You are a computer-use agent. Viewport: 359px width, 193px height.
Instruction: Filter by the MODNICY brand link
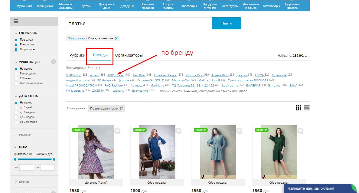point(73,75)
